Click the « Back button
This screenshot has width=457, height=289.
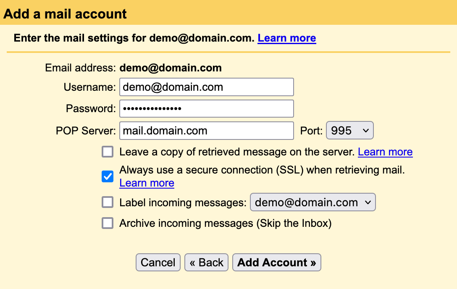tap(206, 262)
